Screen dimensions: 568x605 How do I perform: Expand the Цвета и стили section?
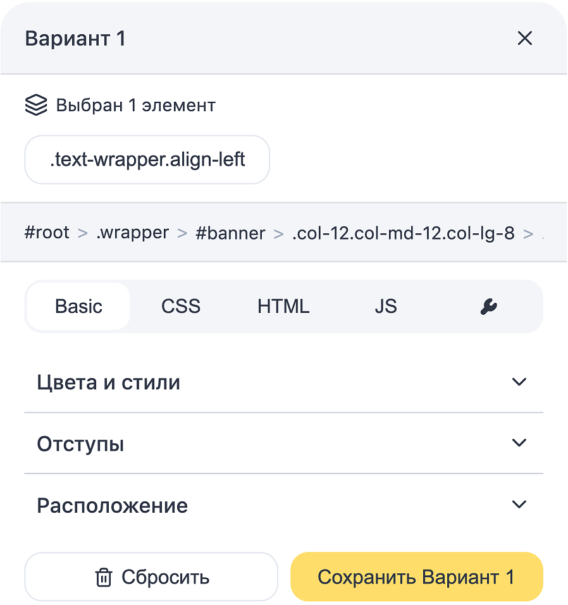click(x=109, y=382)
